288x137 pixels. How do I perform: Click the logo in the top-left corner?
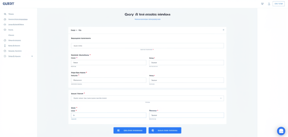(x=8, y=4)
